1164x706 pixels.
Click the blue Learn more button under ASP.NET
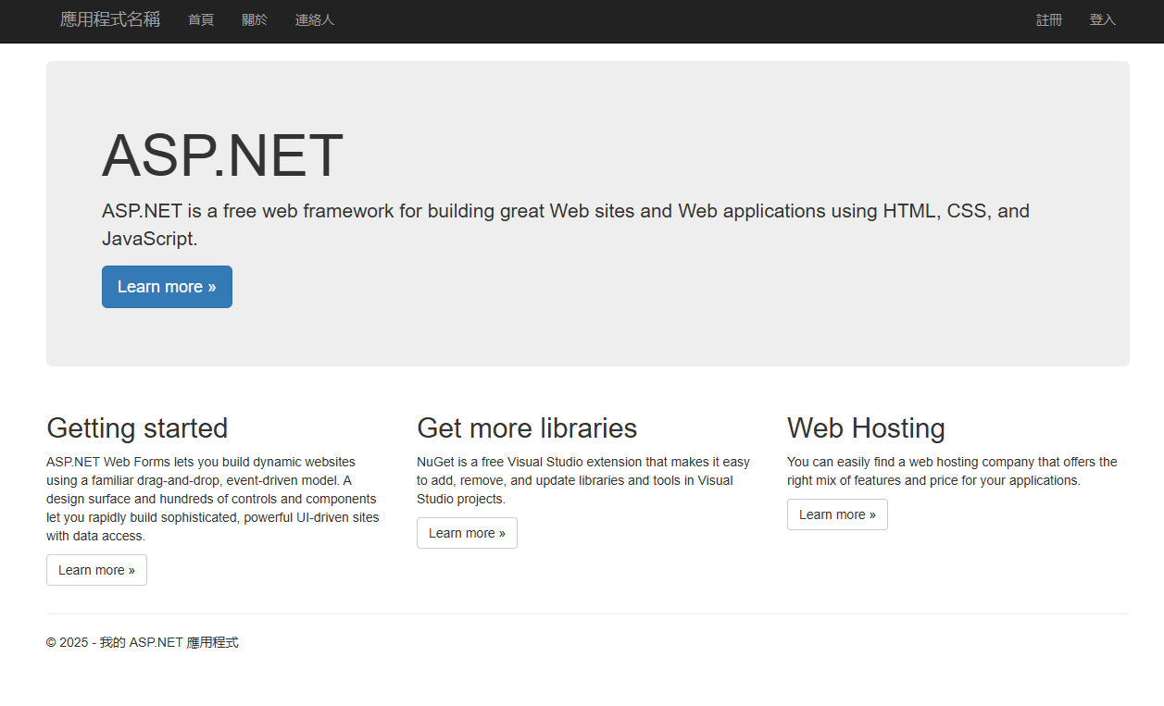pyautogui.click(x=167, y=287)
